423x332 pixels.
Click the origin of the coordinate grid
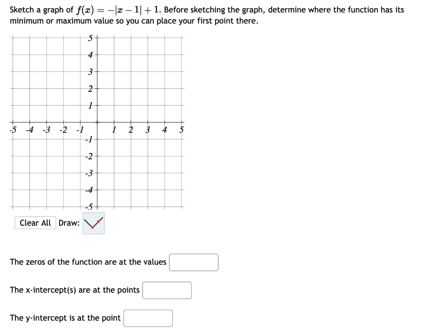pyautogui.click(x=97, y=122)
